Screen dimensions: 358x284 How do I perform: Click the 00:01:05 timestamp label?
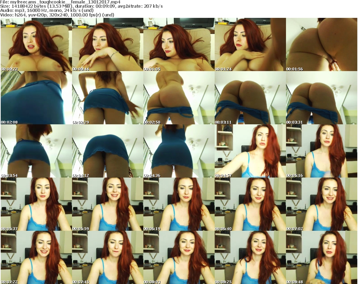point(152,69)
